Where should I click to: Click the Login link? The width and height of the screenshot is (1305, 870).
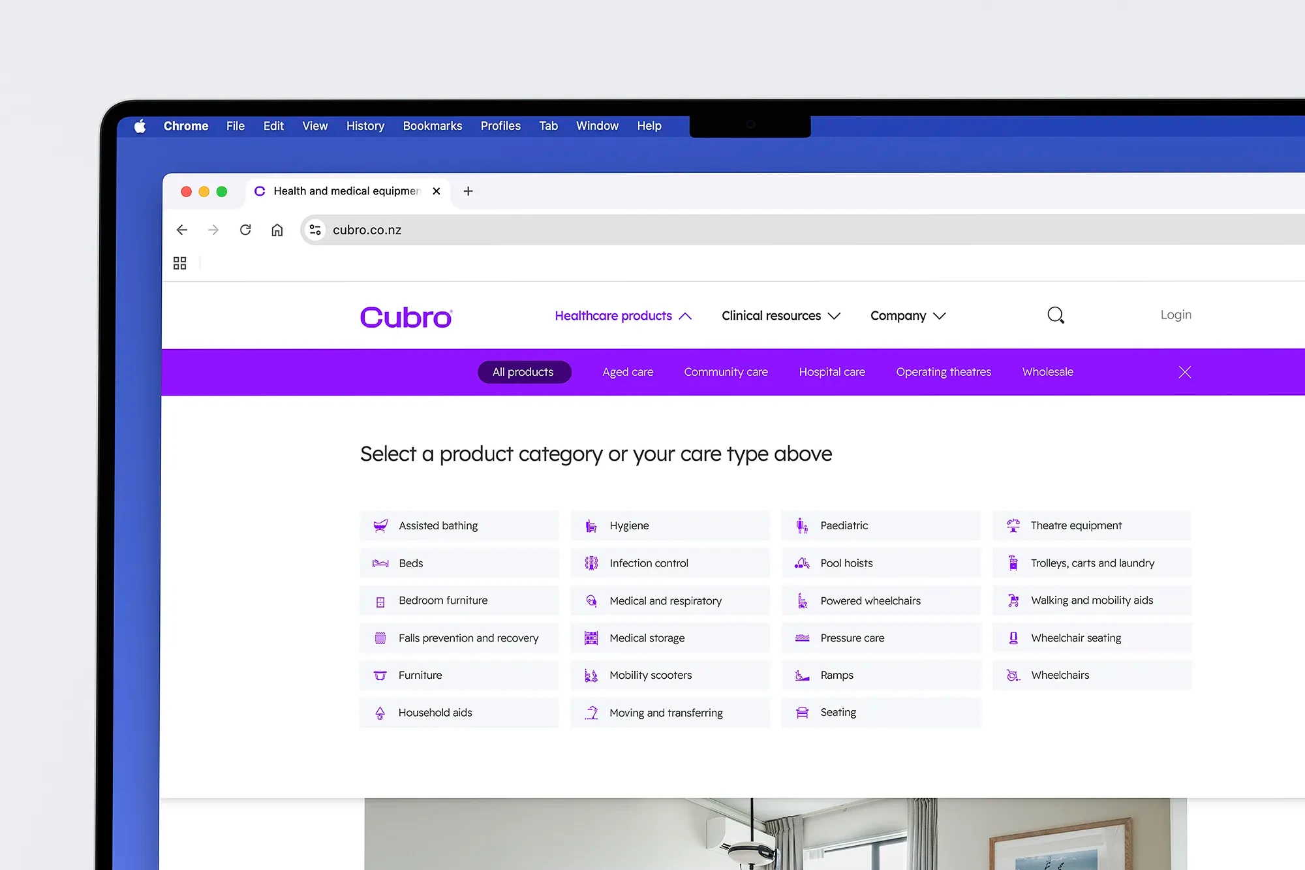[1175, 315]
